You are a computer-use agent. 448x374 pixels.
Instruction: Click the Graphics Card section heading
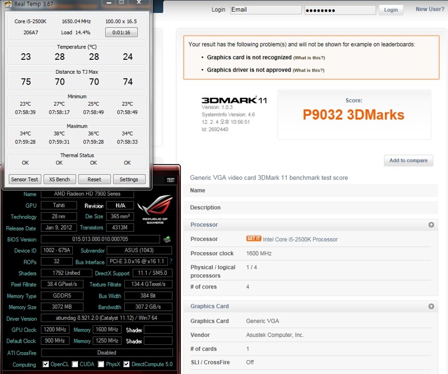(x=209, y=306)
